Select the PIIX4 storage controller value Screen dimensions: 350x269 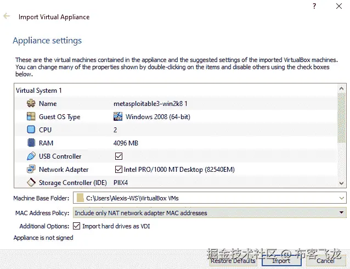pos(121,182)
